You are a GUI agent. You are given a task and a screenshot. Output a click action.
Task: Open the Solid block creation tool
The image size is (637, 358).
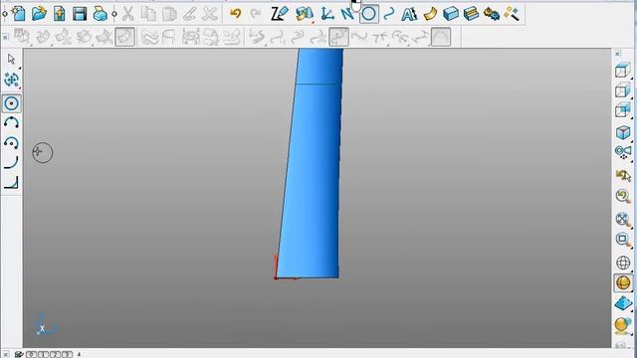pyautogui.click(x=451, y=14)
